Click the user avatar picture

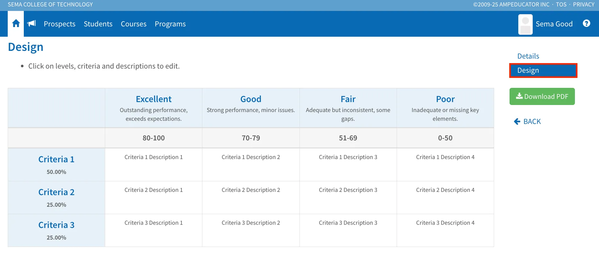pos(525,24)
